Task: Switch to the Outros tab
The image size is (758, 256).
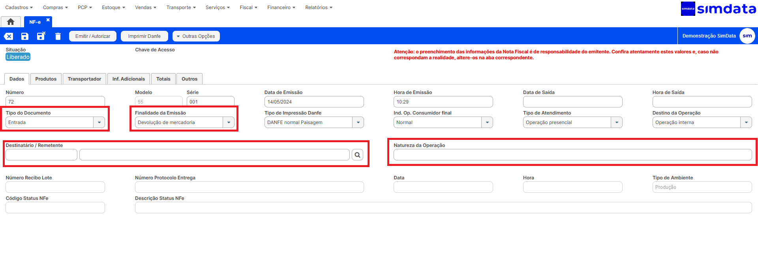Action: click(x=189, y=79)
